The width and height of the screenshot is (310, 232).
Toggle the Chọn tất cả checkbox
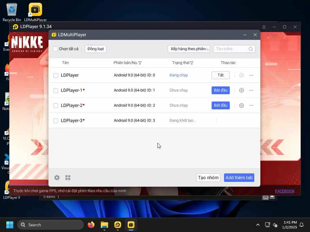tap(55, 49)
